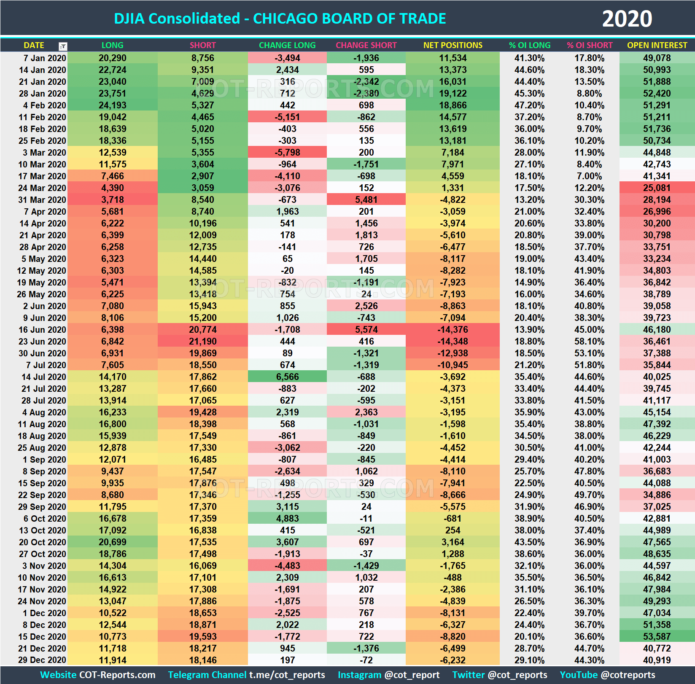Click the 2020 year label

pos(627,18)
